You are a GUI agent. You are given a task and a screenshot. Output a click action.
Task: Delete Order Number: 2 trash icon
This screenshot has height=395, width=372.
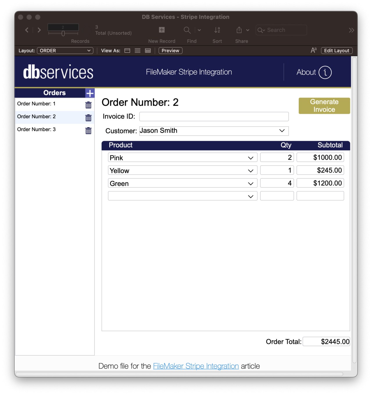click(88, 118)
